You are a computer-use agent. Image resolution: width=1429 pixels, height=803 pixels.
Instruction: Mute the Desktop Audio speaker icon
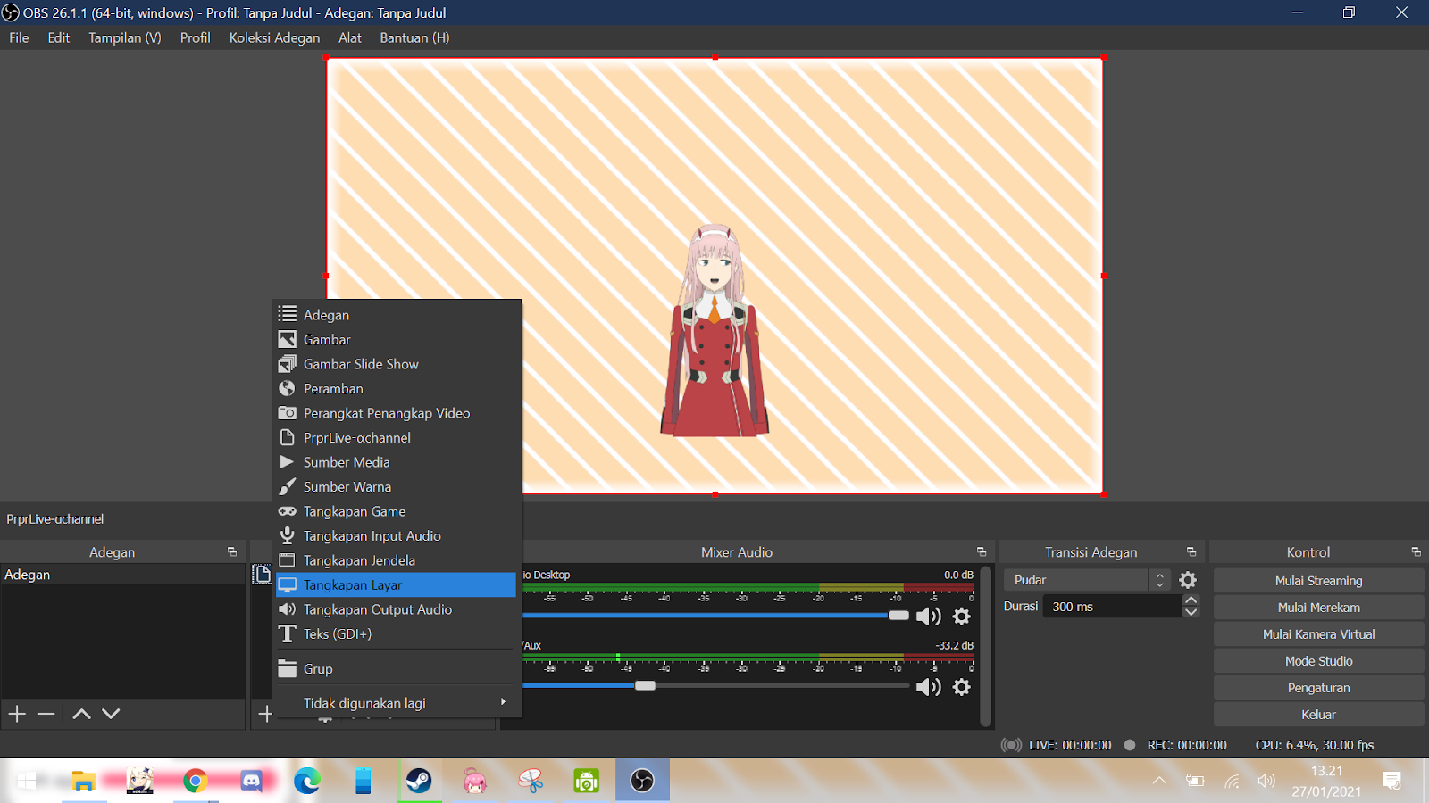pyautogui.click(x=929, y=617)
